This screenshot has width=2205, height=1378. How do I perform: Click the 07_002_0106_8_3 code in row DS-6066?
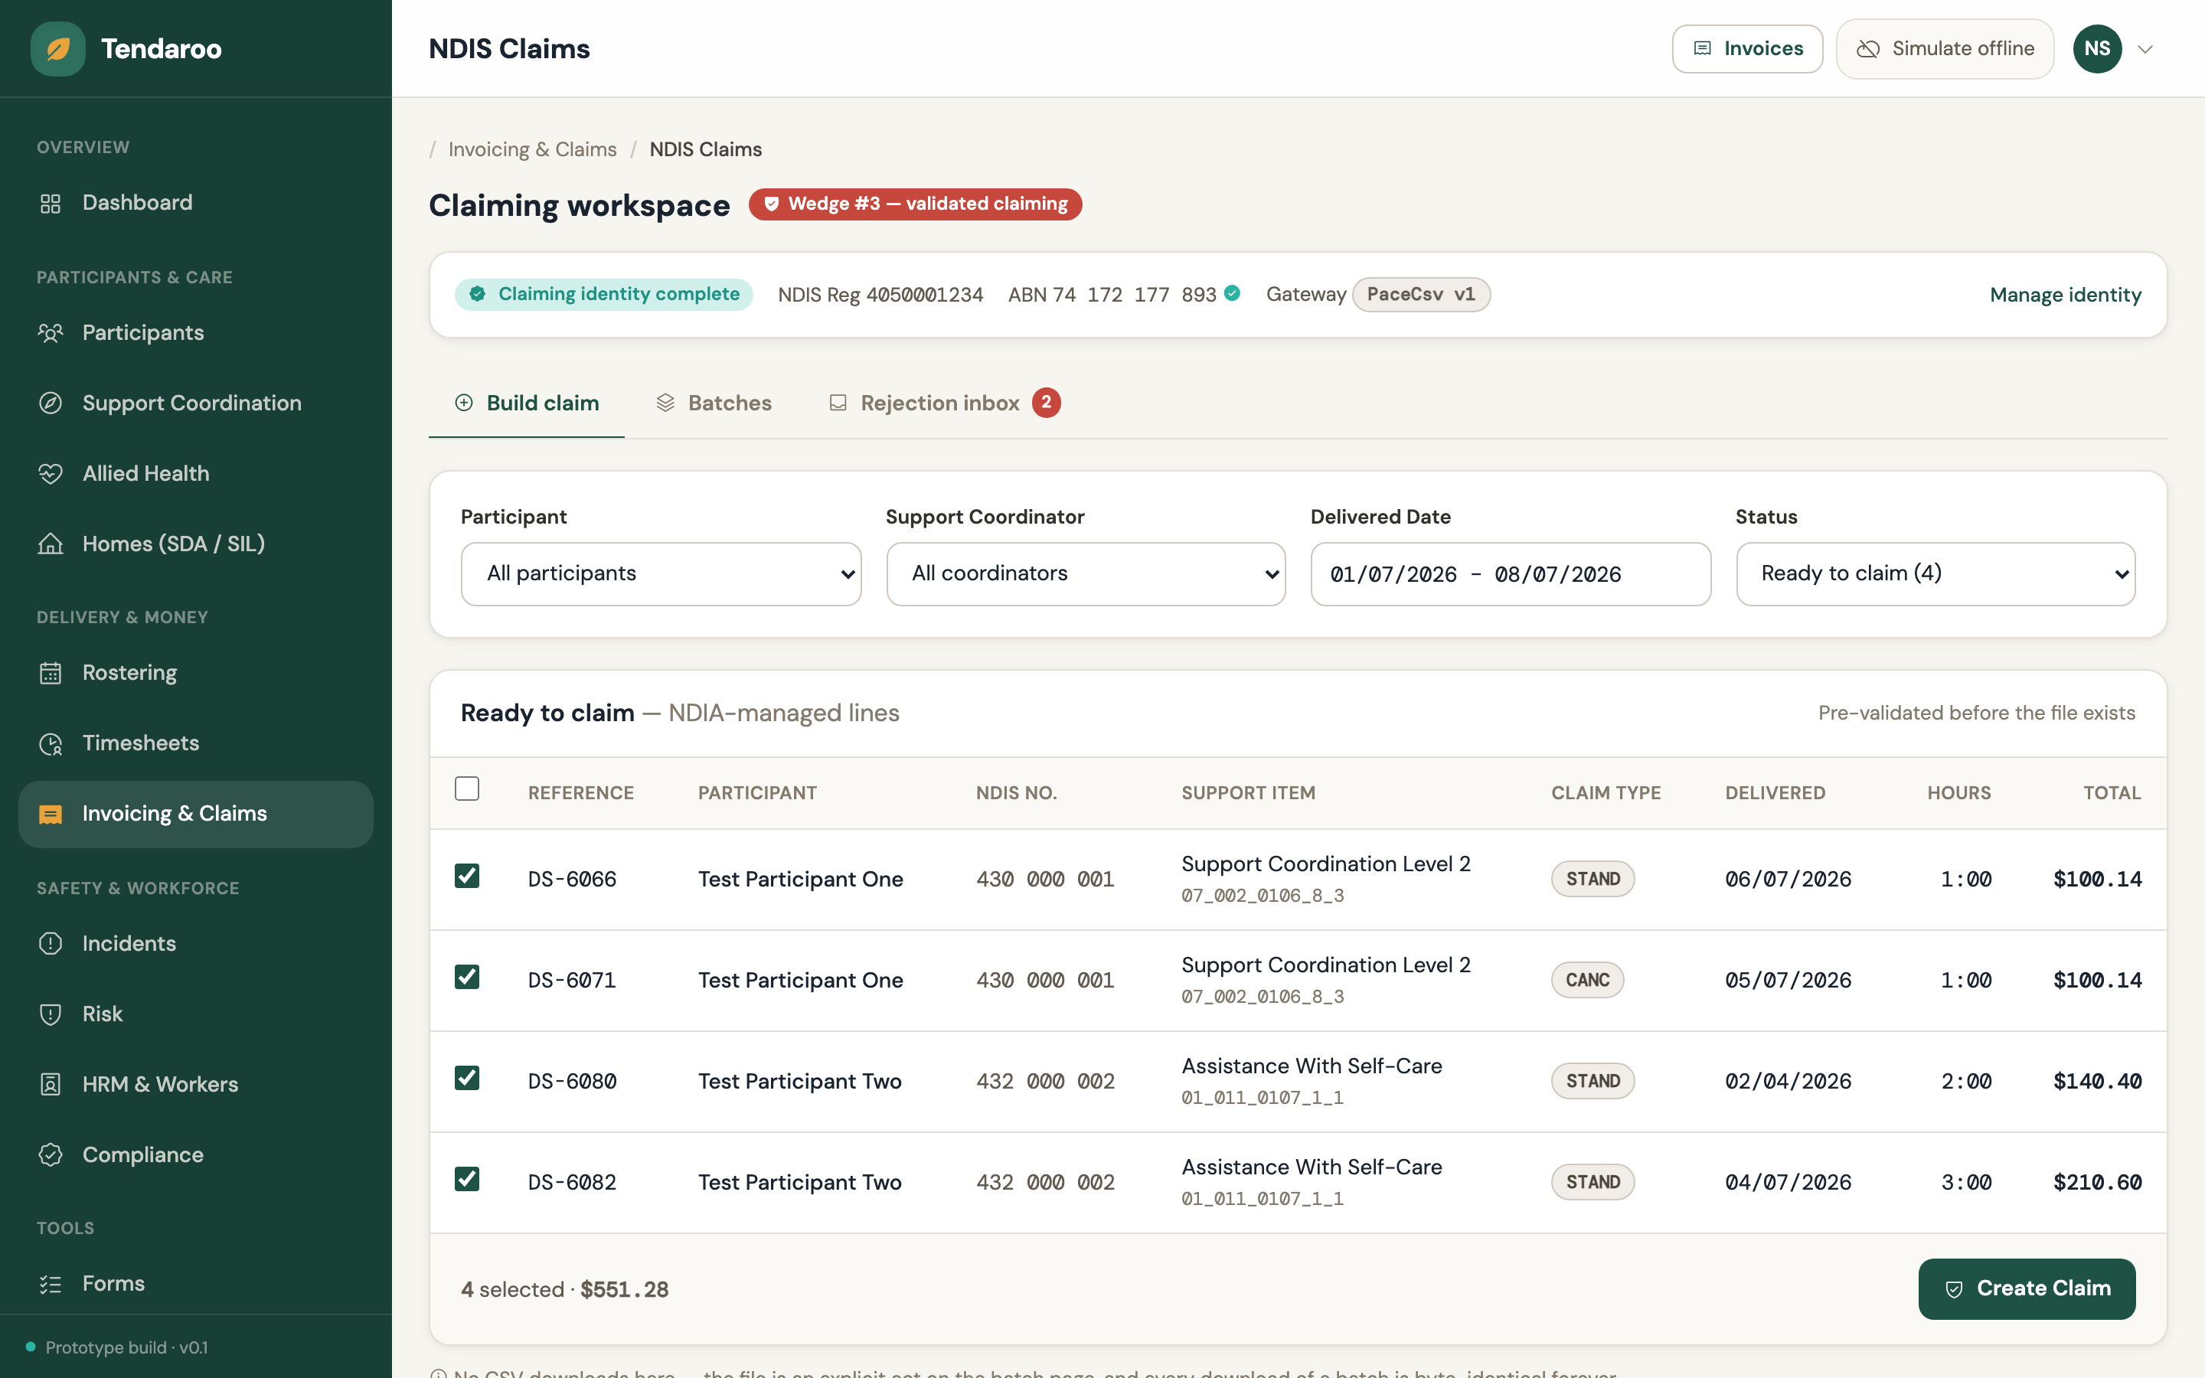click(x=1263, y=896)
